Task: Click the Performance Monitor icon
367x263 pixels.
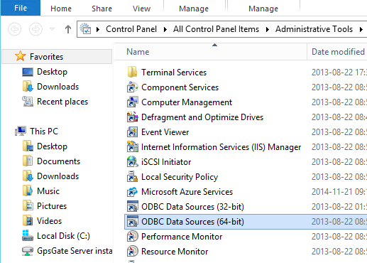Action: coord(132,236)
